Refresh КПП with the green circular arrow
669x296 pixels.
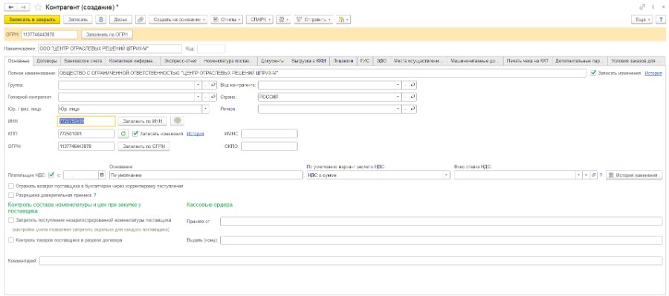[x=123, y=134]
